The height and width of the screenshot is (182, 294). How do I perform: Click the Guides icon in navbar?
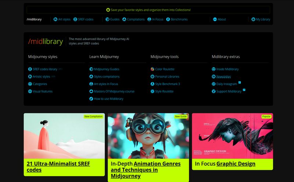click(x=107, y=19)
